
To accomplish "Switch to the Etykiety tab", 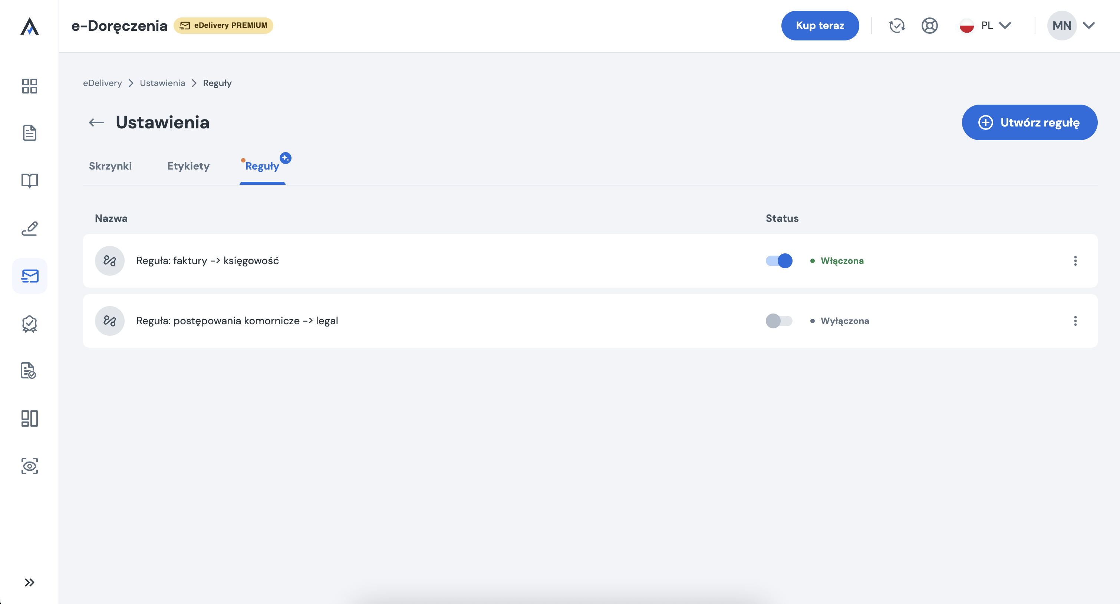I will click(188, 166).
